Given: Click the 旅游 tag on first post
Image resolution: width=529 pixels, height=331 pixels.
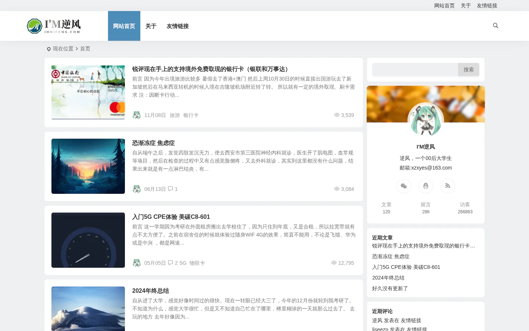Looking at the screenshot, I should 175,115.
